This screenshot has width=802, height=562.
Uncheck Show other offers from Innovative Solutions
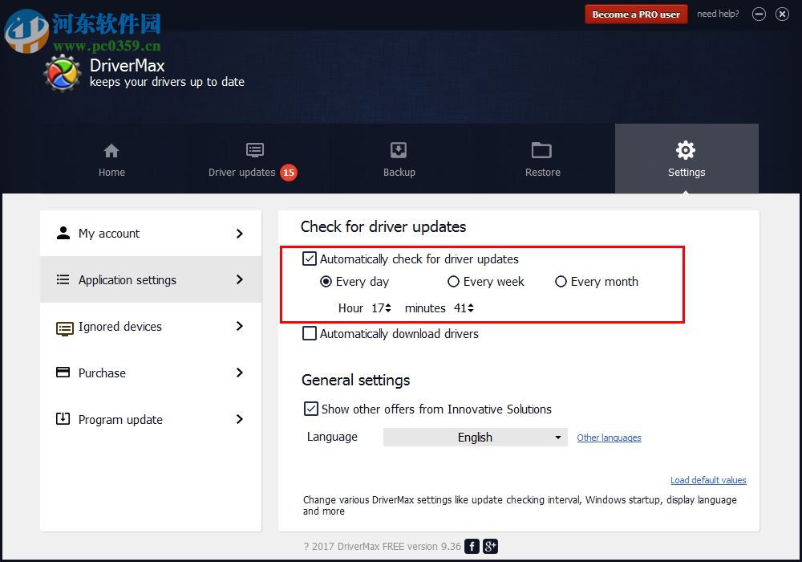click(x=311, y=409)
